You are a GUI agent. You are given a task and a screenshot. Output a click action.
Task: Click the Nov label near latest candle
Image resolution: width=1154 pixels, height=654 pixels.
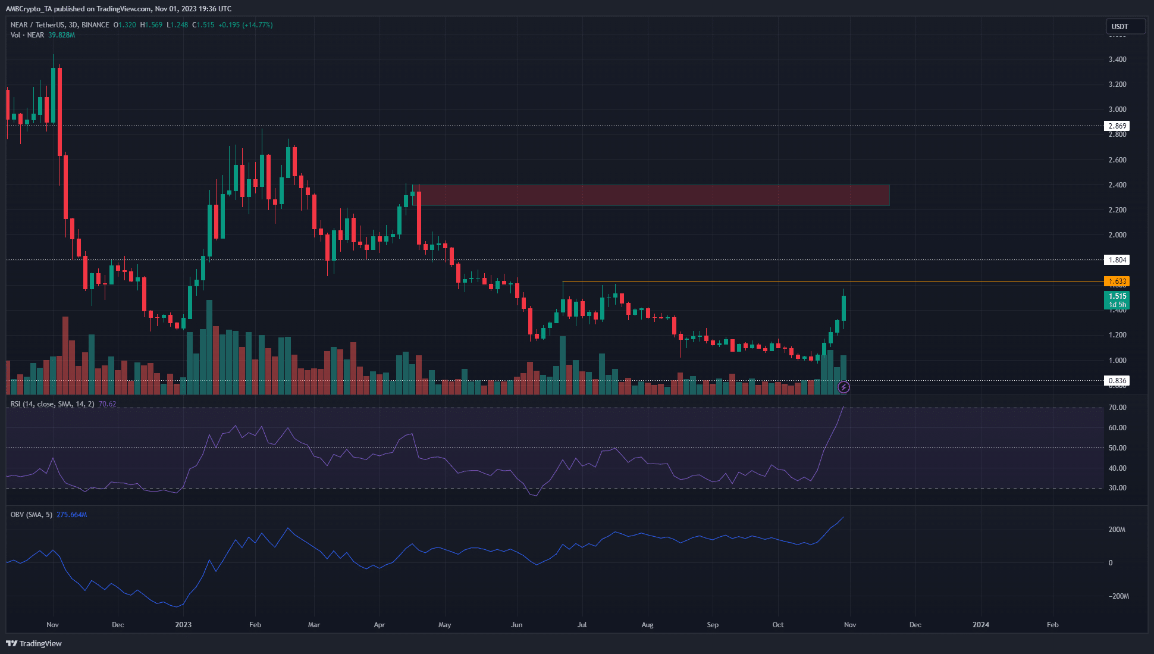(850, 625)
